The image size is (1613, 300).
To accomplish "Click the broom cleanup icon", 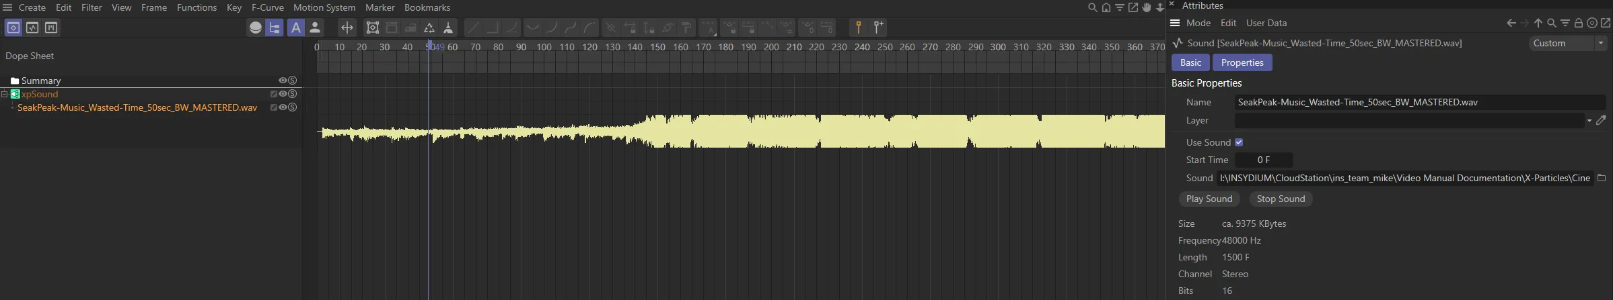I will (x=448, y=28).
